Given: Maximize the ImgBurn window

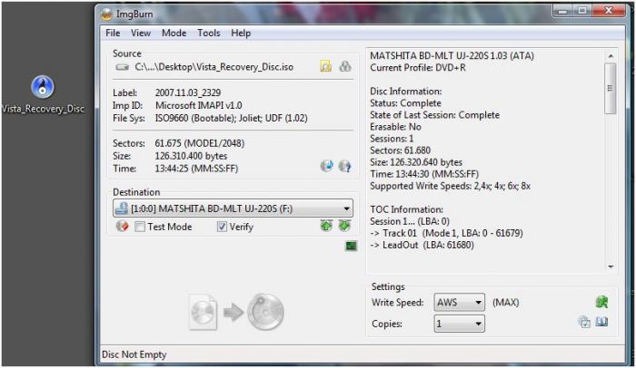Looking at the screenshot, I should (x=582, y=11).
